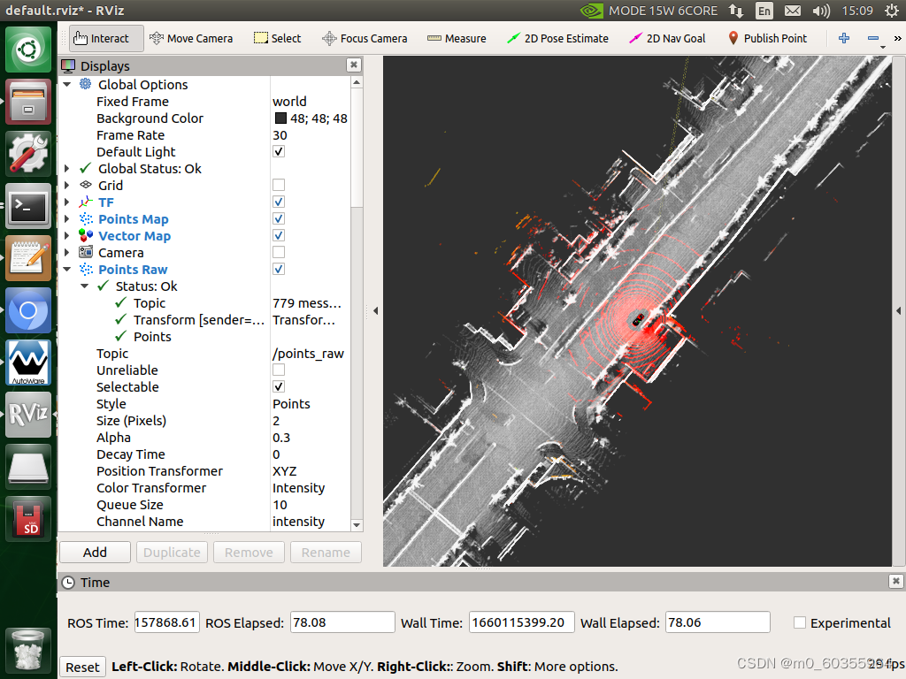Viewport: 906px width, 679px height.
Task: Activate the Focus Camera tool
Action: (x=365, y=38)
